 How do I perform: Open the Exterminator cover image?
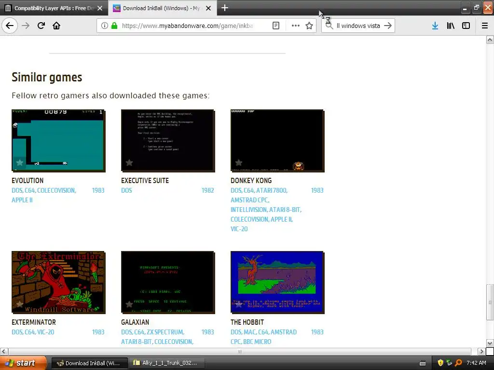tap(58, 282)
